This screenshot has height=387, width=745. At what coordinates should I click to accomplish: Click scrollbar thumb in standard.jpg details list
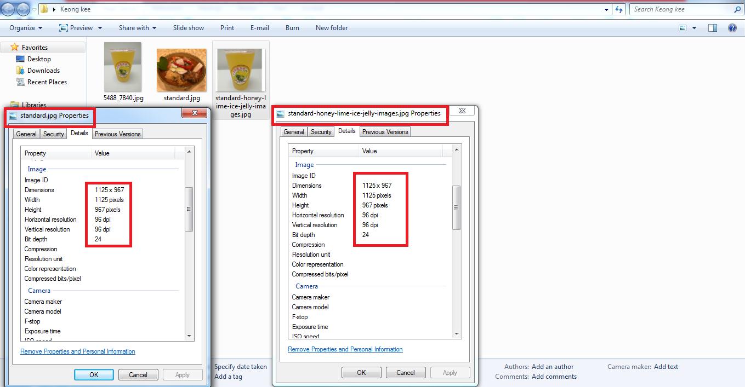189,209
